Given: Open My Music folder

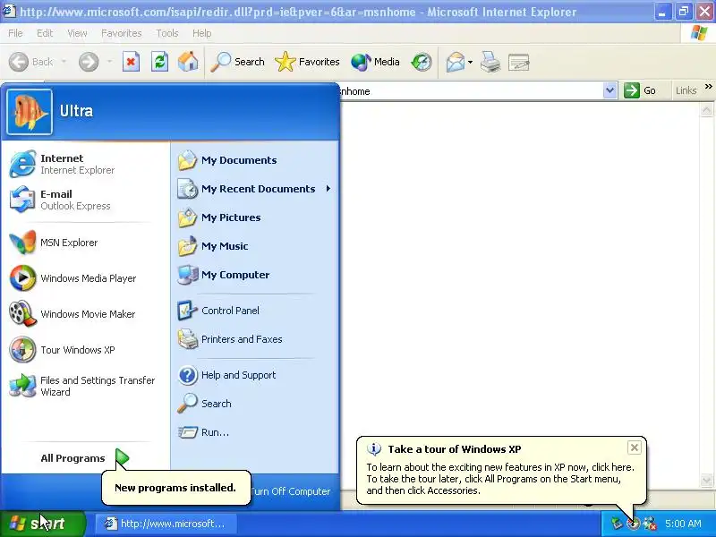Looking at the screenshot, I should [x=255, y=246].
